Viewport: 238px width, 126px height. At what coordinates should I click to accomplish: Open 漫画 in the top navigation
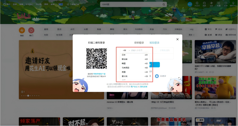click(x=46, y=4)
